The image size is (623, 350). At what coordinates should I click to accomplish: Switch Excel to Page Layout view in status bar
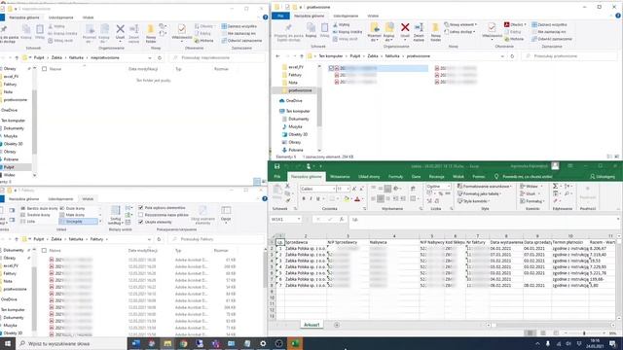543,332
